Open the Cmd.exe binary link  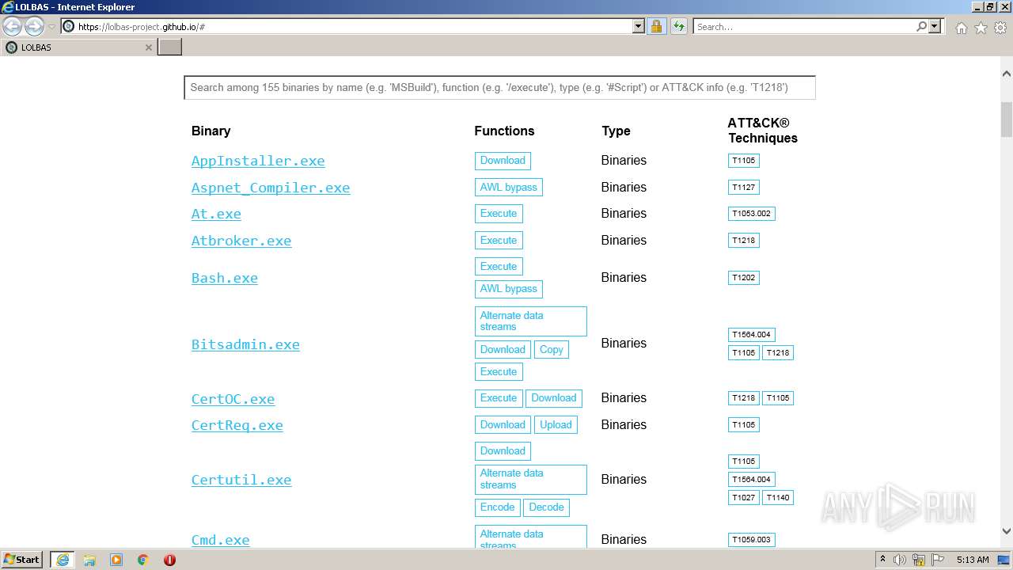point(220,540)
